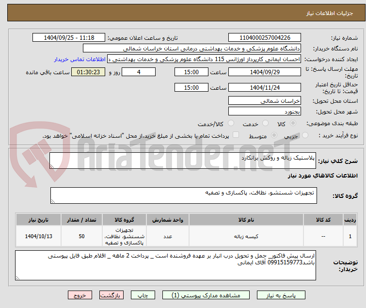This screenshot has width=366, height=308.
Task: Click the شهر محل تحویل field بجنورد
Action: click(x=265, y=112)
